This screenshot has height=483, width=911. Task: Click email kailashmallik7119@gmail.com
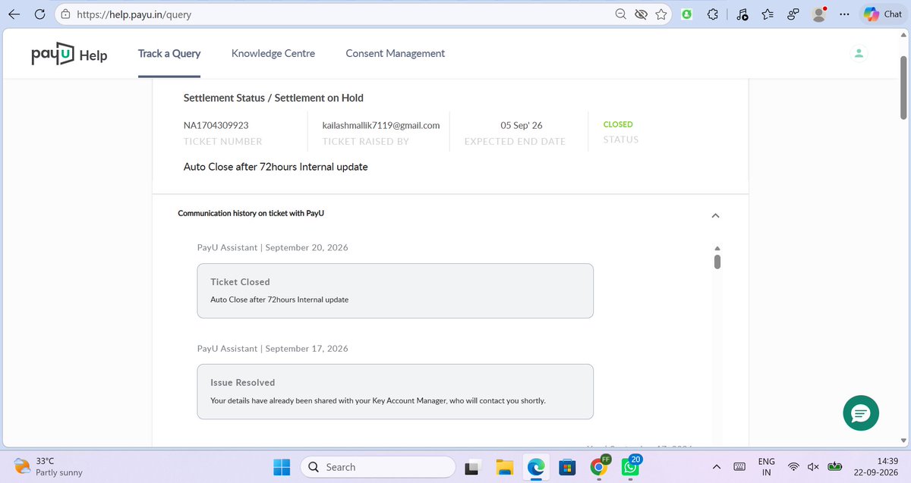381,125
